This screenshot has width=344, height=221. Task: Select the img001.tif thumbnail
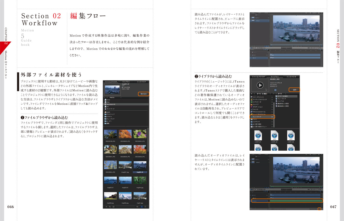pos(140,165)
